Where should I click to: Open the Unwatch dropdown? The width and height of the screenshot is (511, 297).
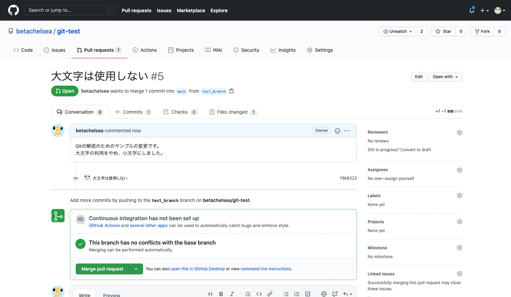point(398,31)
